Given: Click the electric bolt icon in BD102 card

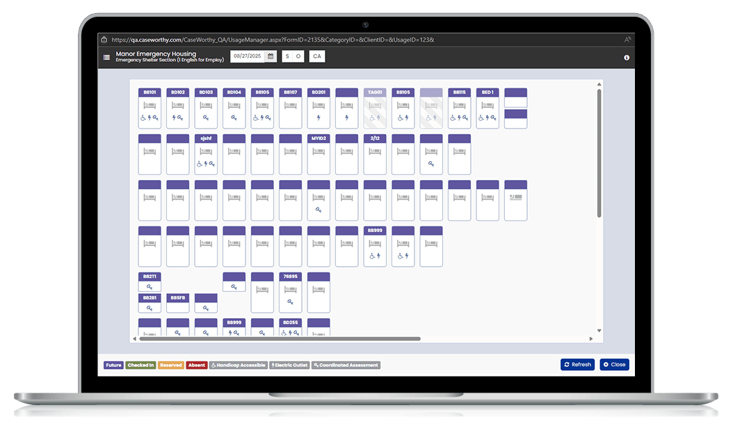Looking at the screenshot, I should pyautogui.click(x=174, y=117).
